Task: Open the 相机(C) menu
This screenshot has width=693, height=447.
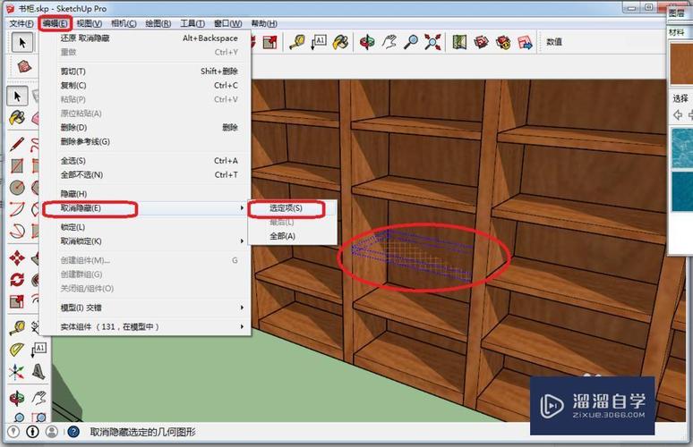Action: [124, 23]
